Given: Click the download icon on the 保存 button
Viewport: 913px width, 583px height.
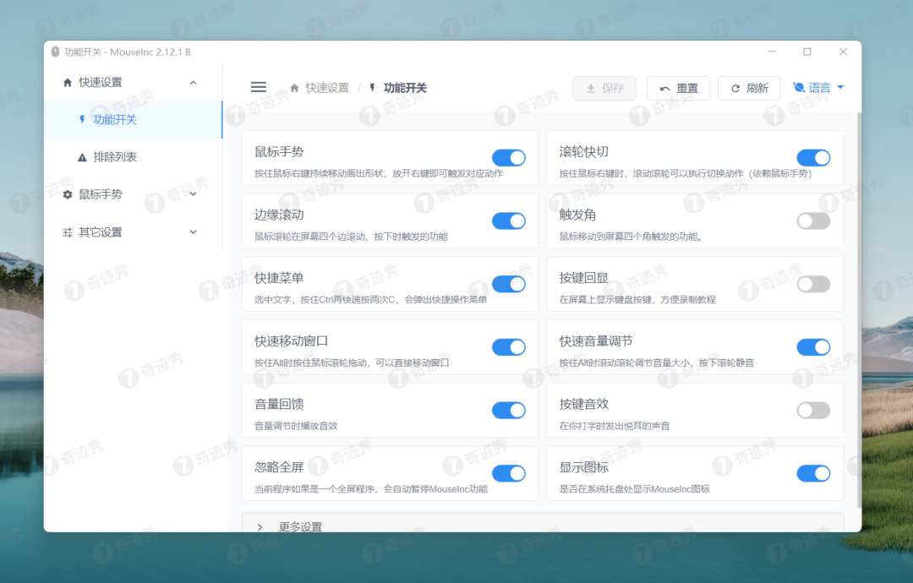Looking at the screenshot, I should coord(590,89).
